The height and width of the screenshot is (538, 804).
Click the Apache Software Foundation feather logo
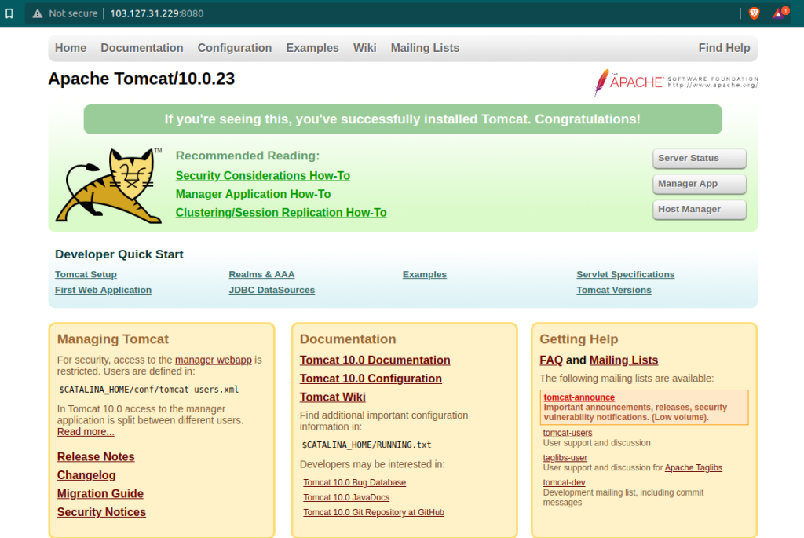click(x=676, y=82)
